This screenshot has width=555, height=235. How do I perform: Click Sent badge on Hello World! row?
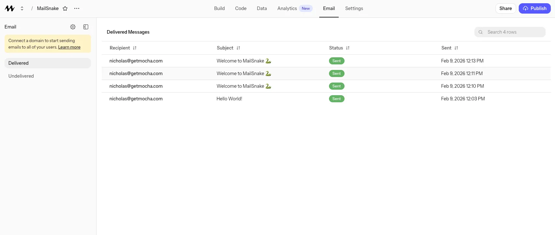pyautogui.click(x=336, y=99)
